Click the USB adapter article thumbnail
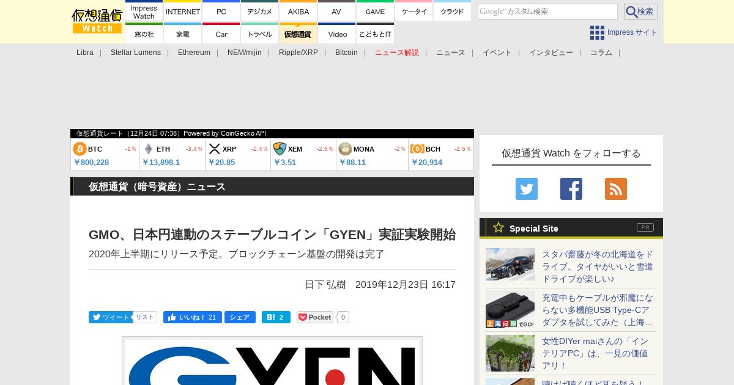The height and width of the screenshot is (385, 734). coord(510,310)
